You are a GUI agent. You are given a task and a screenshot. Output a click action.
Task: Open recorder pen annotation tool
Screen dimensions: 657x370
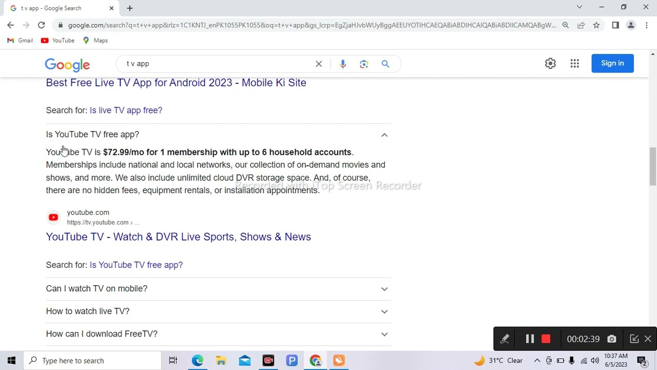point(505,339)
